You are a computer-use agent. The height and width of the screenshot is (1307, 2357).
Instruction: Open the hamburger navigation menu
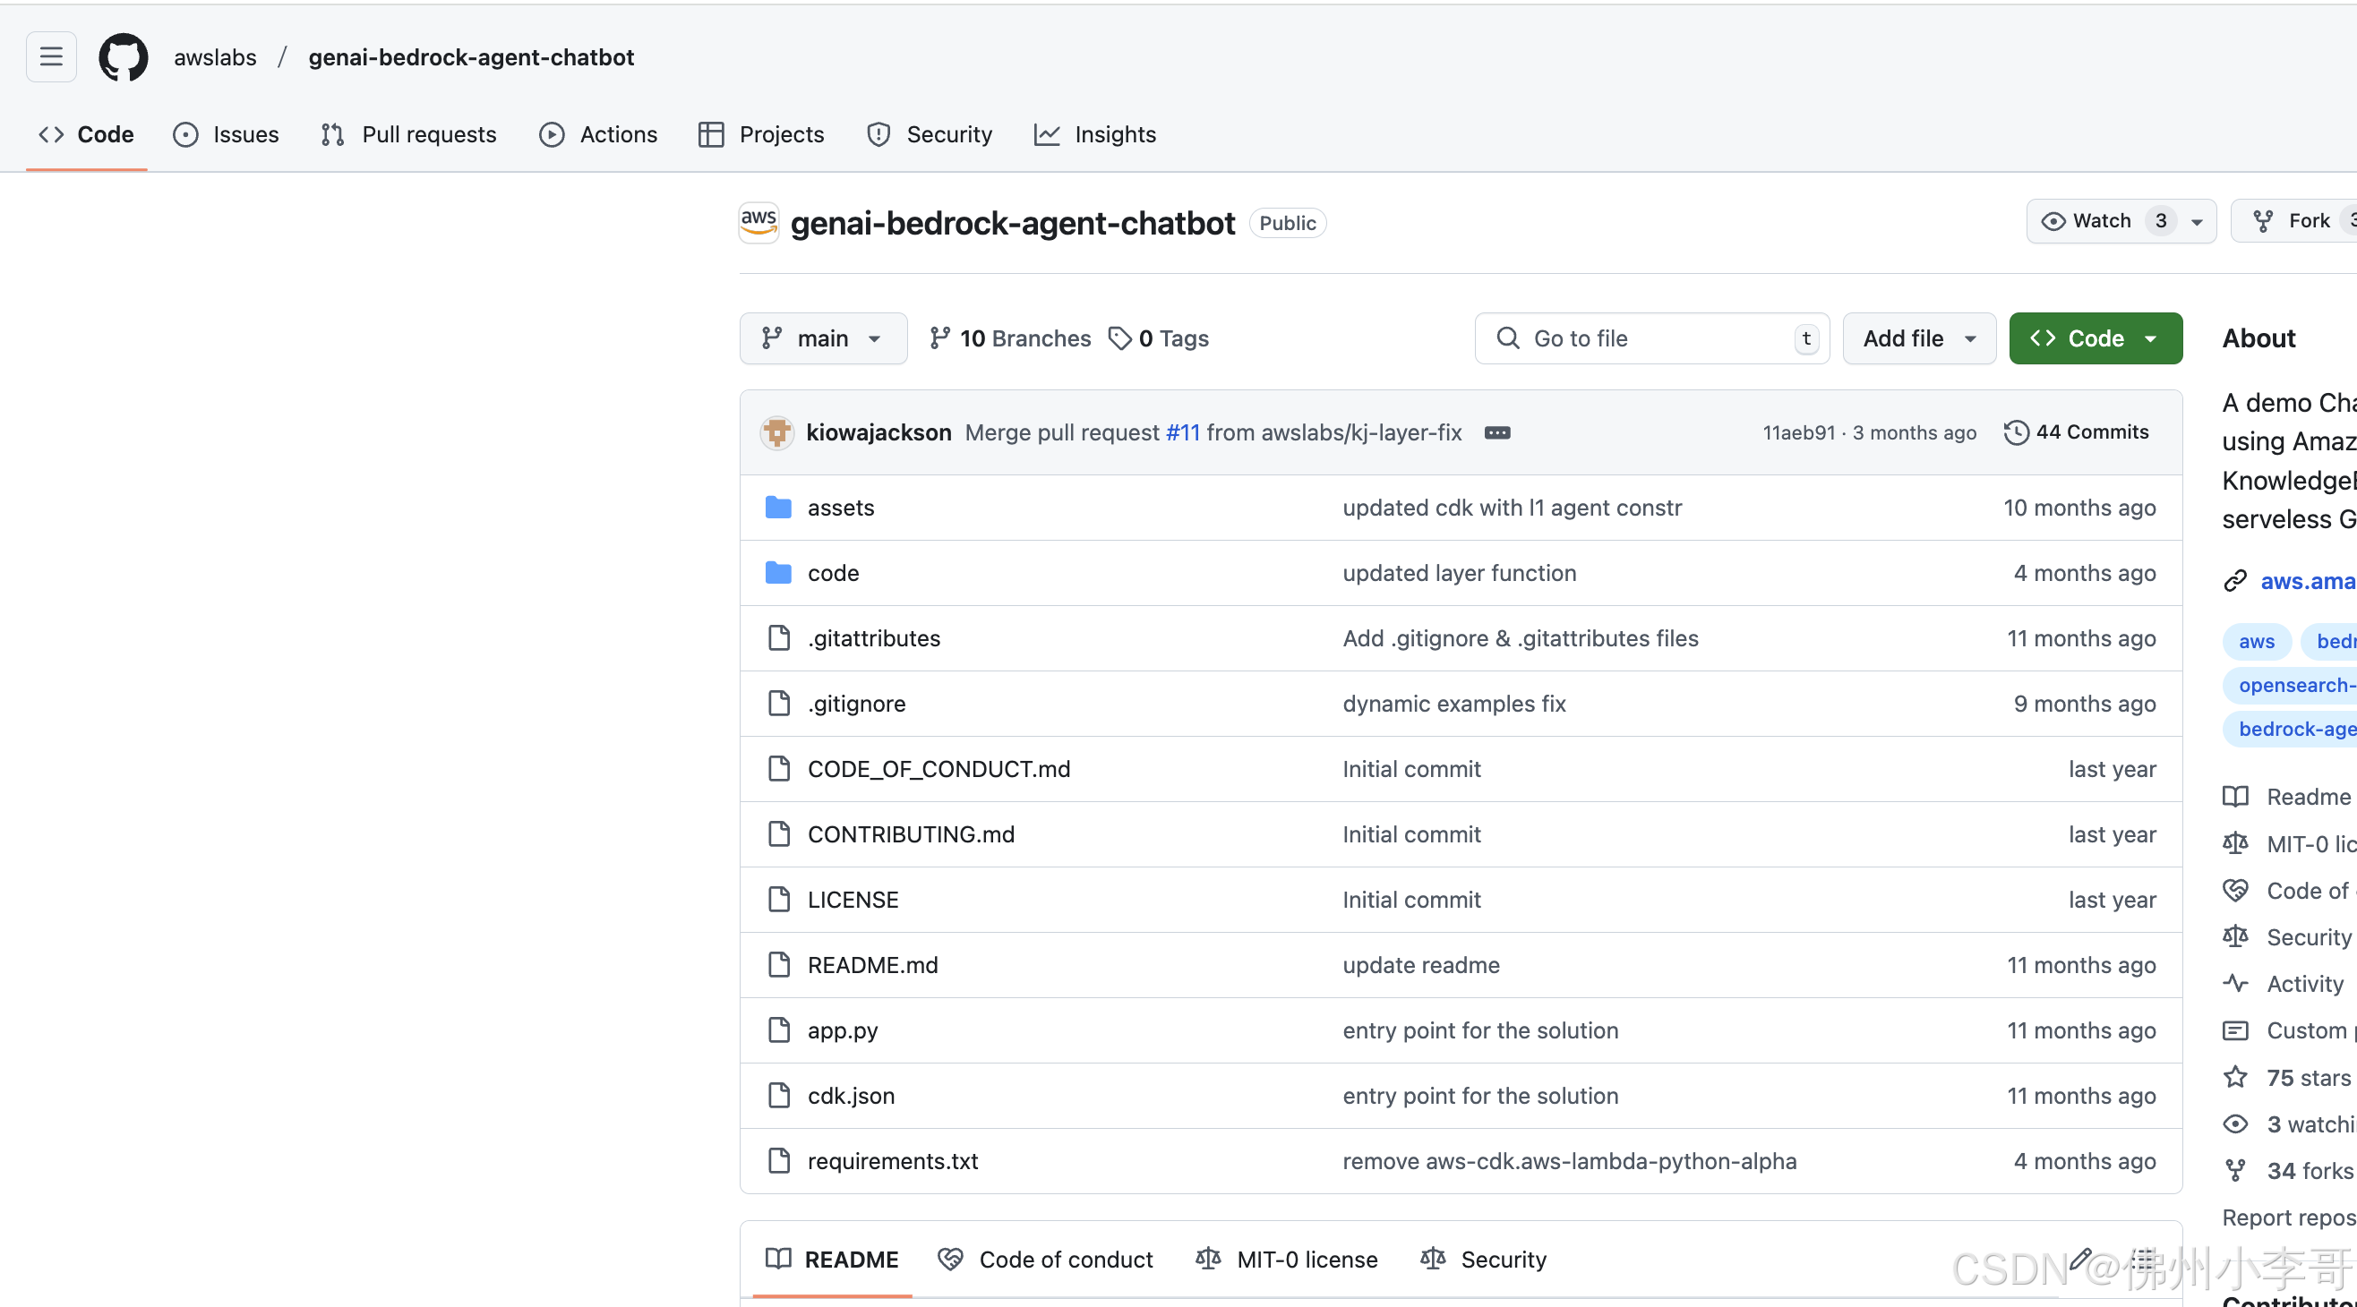point(51,56)
